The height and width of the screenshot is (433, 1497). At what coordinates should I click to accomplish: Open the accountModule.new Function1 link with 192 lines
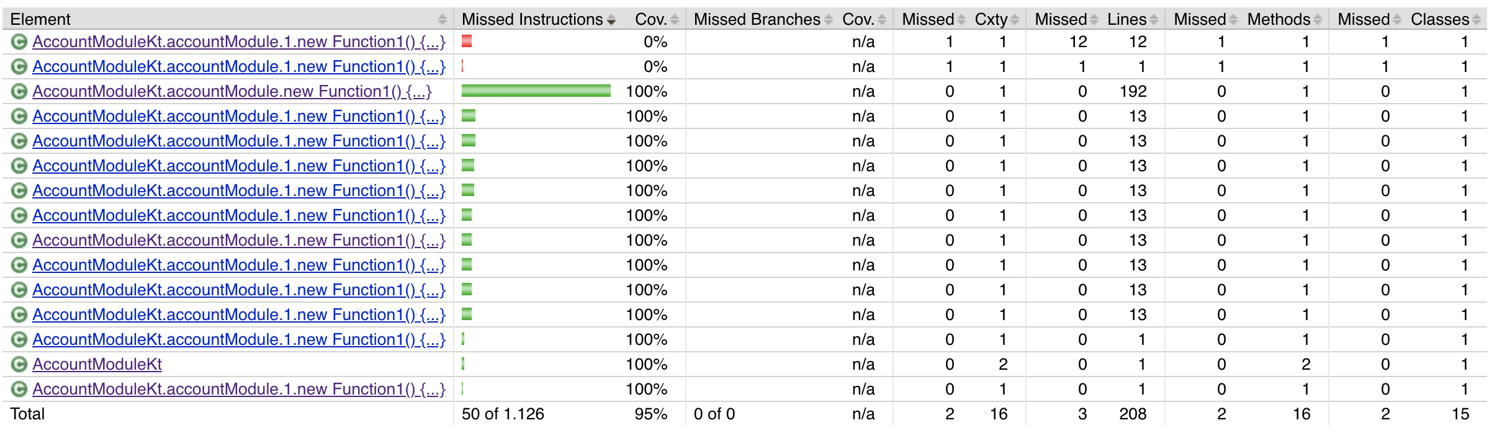232,92
